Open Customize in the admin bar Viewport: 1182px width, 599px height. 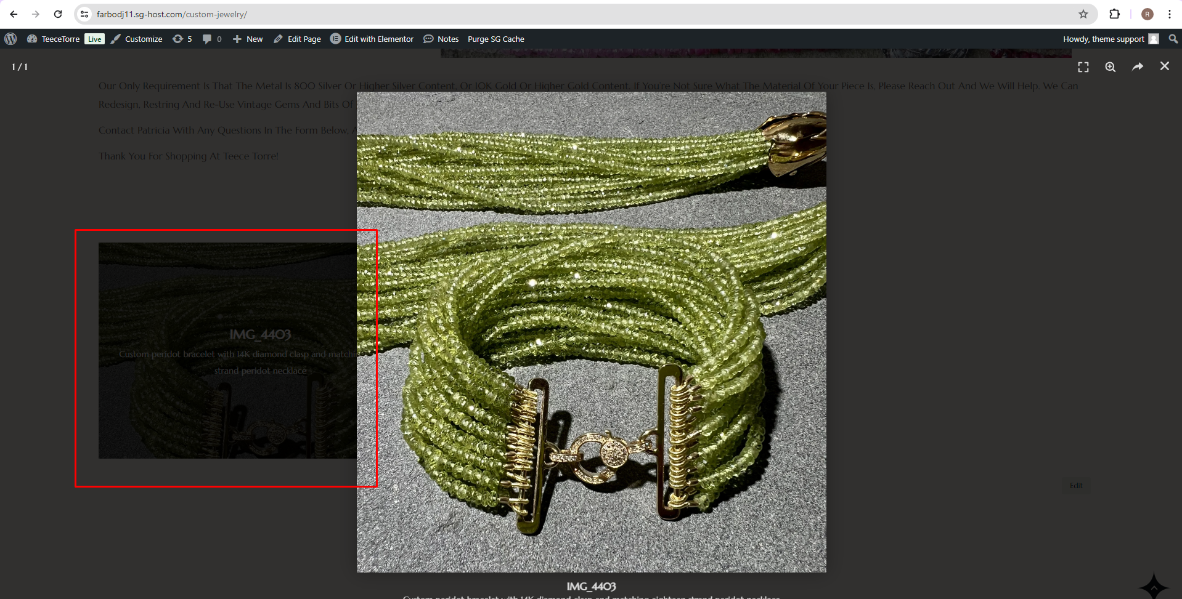(137, 39)
